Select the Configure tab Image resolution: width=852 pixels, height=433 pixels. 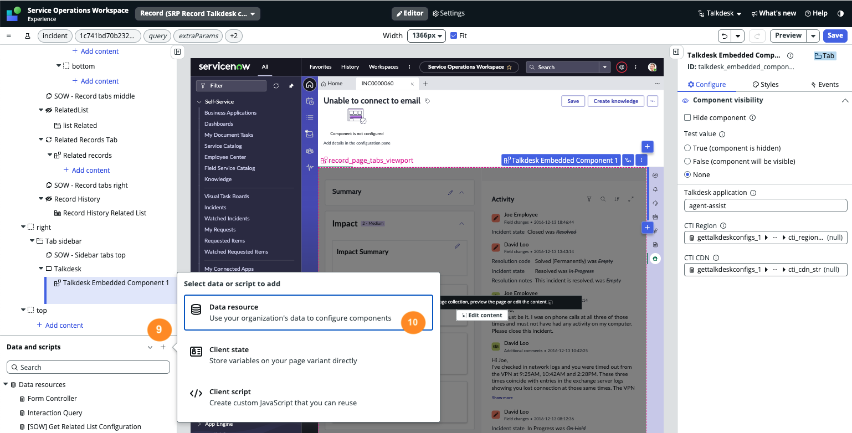(707, 85)
